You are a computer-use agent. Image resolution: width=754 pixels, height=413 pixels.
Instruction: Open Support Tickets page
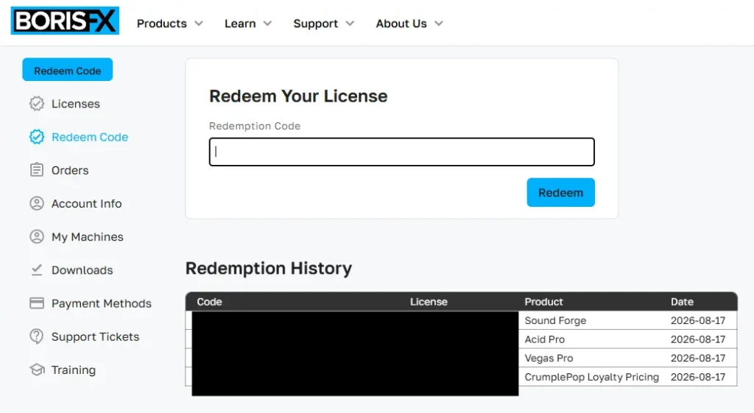point(95,336)
